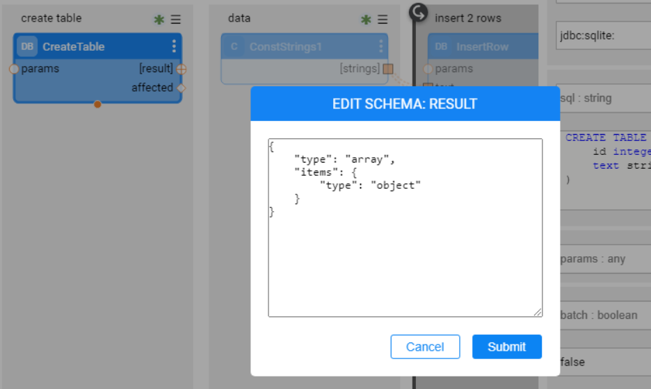The width and height of the screenshot is (651, 389).
Task: Submit the edited result schema
Action: pyautogui.click(x=506, y=347)
